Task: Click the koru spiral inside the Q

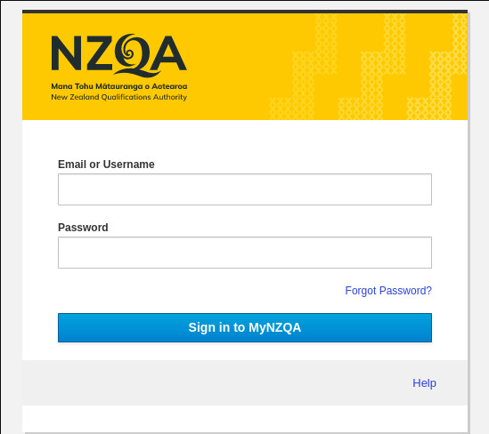Action: coord(128,52)
